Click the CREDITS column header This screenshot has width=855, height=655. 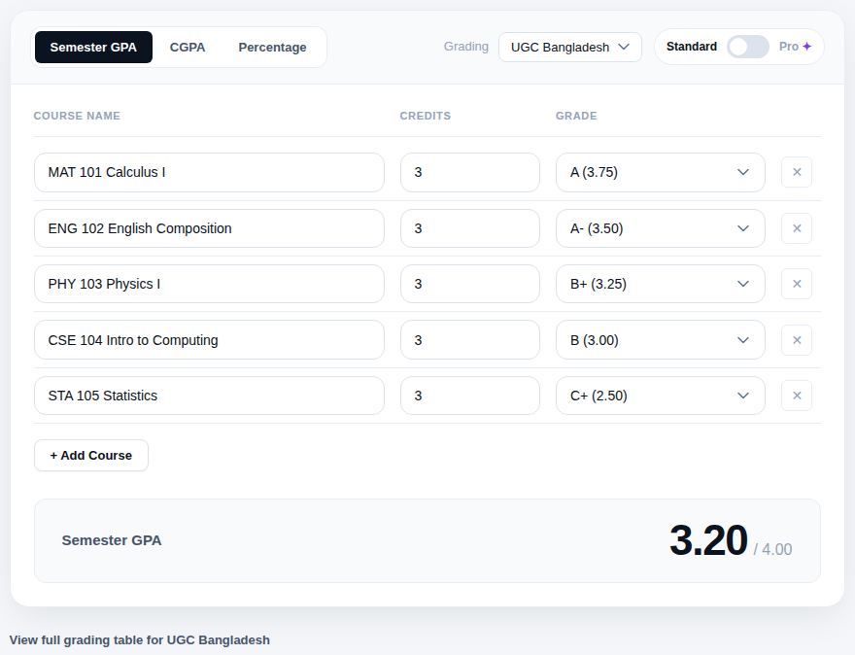426,116
